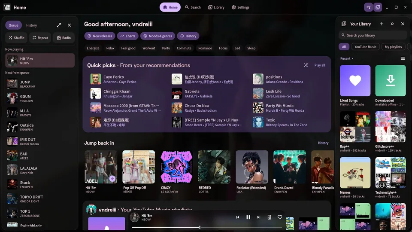Select the Relax mood filter
Viewport: 412px width, 232px height.
click(x=110, y=48)
